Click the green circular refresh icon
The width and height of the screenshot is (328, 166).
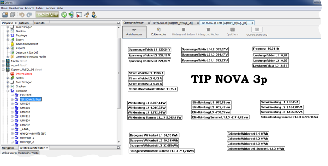coord(64,15)
